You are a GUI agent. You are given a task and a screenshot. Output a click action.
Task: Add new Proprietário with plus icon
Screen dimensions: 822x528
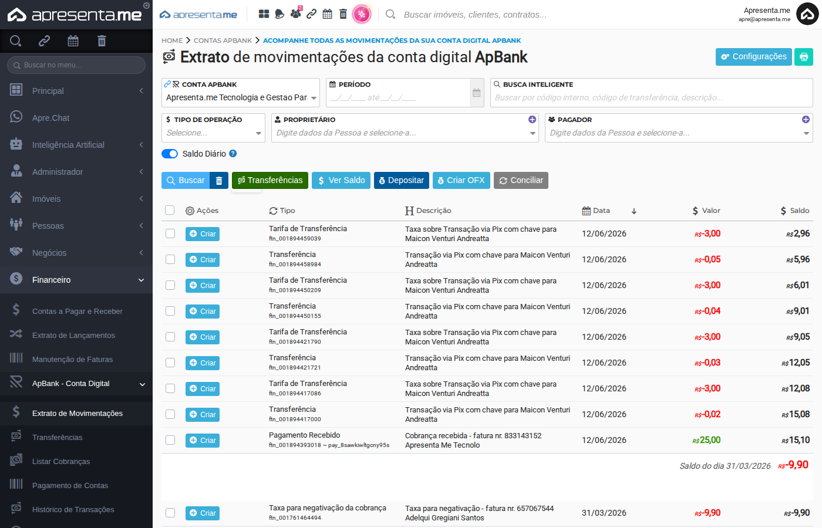click(x=532, y=119)
